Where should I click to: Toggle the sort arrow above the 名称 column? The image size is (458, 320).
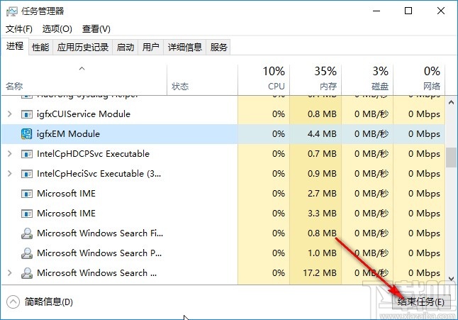pyautogui.click(x=82, y=69)
